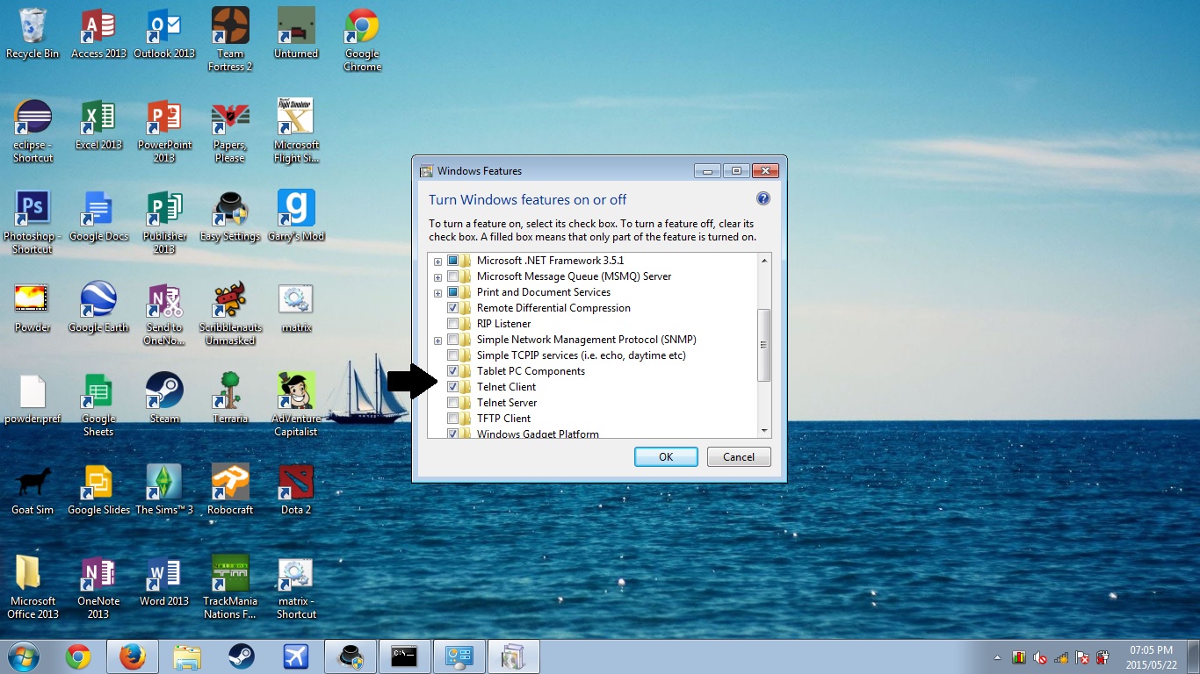Select the Scribblenauts Unmasked desktop icon
1200x674 pixels.
pos(230,313)
